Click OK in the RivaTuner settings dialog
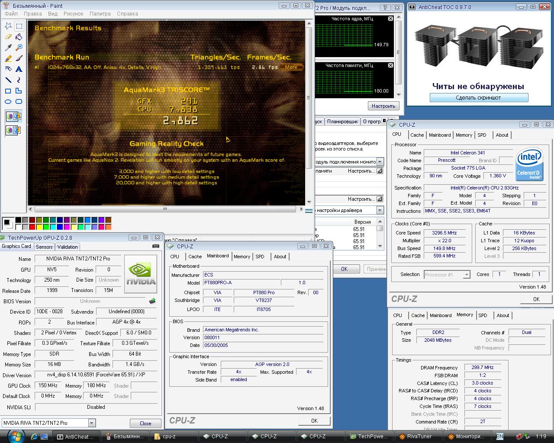Viewport: 554px width, 443px height. (x=344, y=269)
